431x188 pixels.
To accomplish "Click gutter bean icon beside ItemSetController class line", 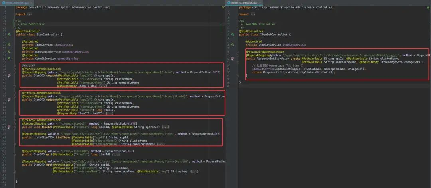I will coord(233,35).
